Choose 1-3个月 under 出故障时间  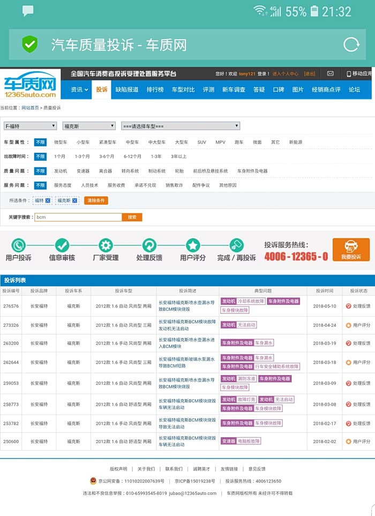point(82,156)
